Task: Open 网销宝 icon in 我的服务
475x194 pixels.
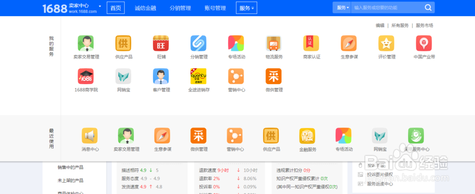Action: coord(123,76)
